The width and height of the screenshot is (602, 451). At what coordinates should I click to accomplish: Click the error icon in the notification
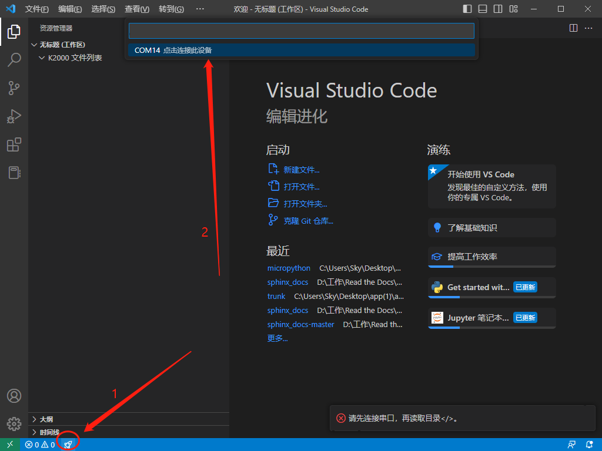[340, 418]
